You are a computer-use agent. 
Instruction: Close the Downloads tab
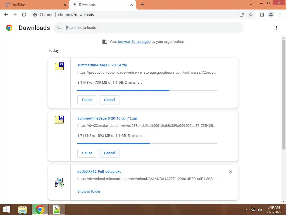coord(132,5)
